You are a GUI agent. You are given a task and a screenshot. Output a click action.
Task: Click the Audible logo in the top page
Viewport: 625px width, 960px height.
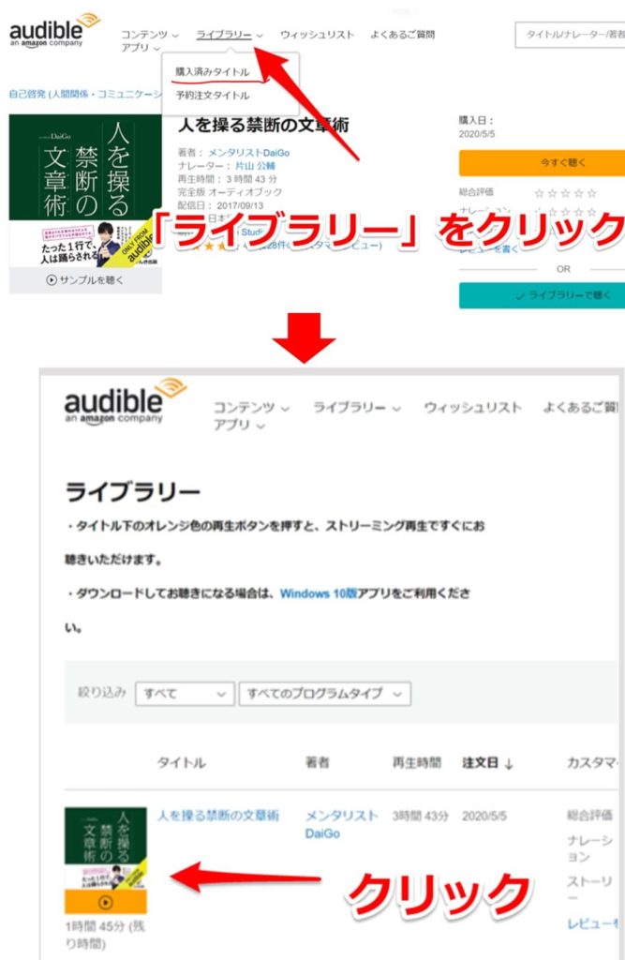click(x=54, y=29)
